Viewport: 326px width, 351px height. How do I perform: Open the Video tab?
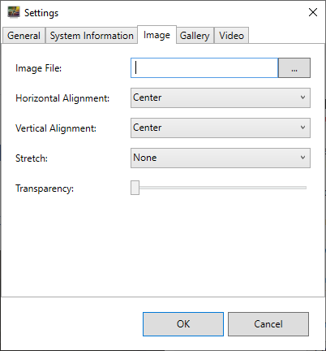coord(231,36)
